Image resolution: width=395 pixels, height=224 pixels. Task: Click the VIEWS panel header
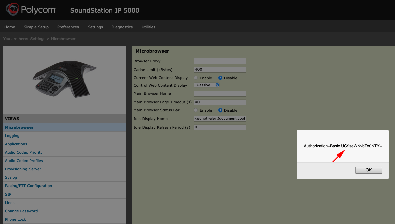[x=64, y=119]
